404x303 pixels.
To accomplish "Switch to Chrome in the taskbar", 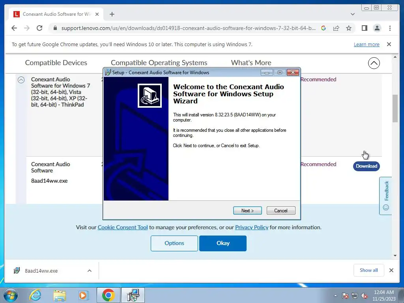I will click(x=108, y=295).
